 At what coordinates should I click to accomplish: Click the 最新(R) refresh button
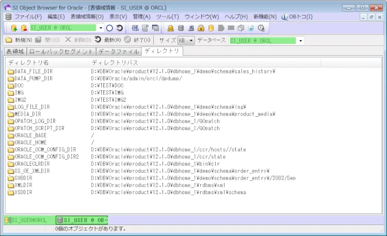point(109,40)
